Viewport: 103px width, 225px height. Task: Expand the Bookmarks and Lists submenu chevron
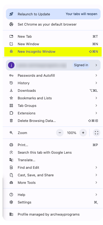click(x=96, y=98)
